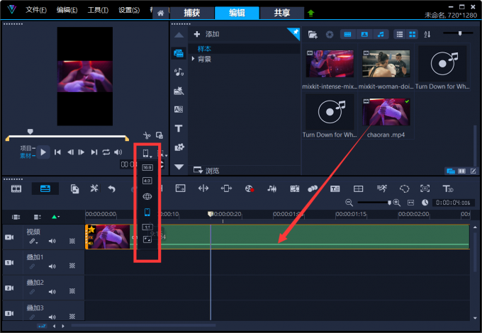Jump to the end of the clip
This screenshot has width=482, height=333.
pyautogui.click(x=94, y=152)
